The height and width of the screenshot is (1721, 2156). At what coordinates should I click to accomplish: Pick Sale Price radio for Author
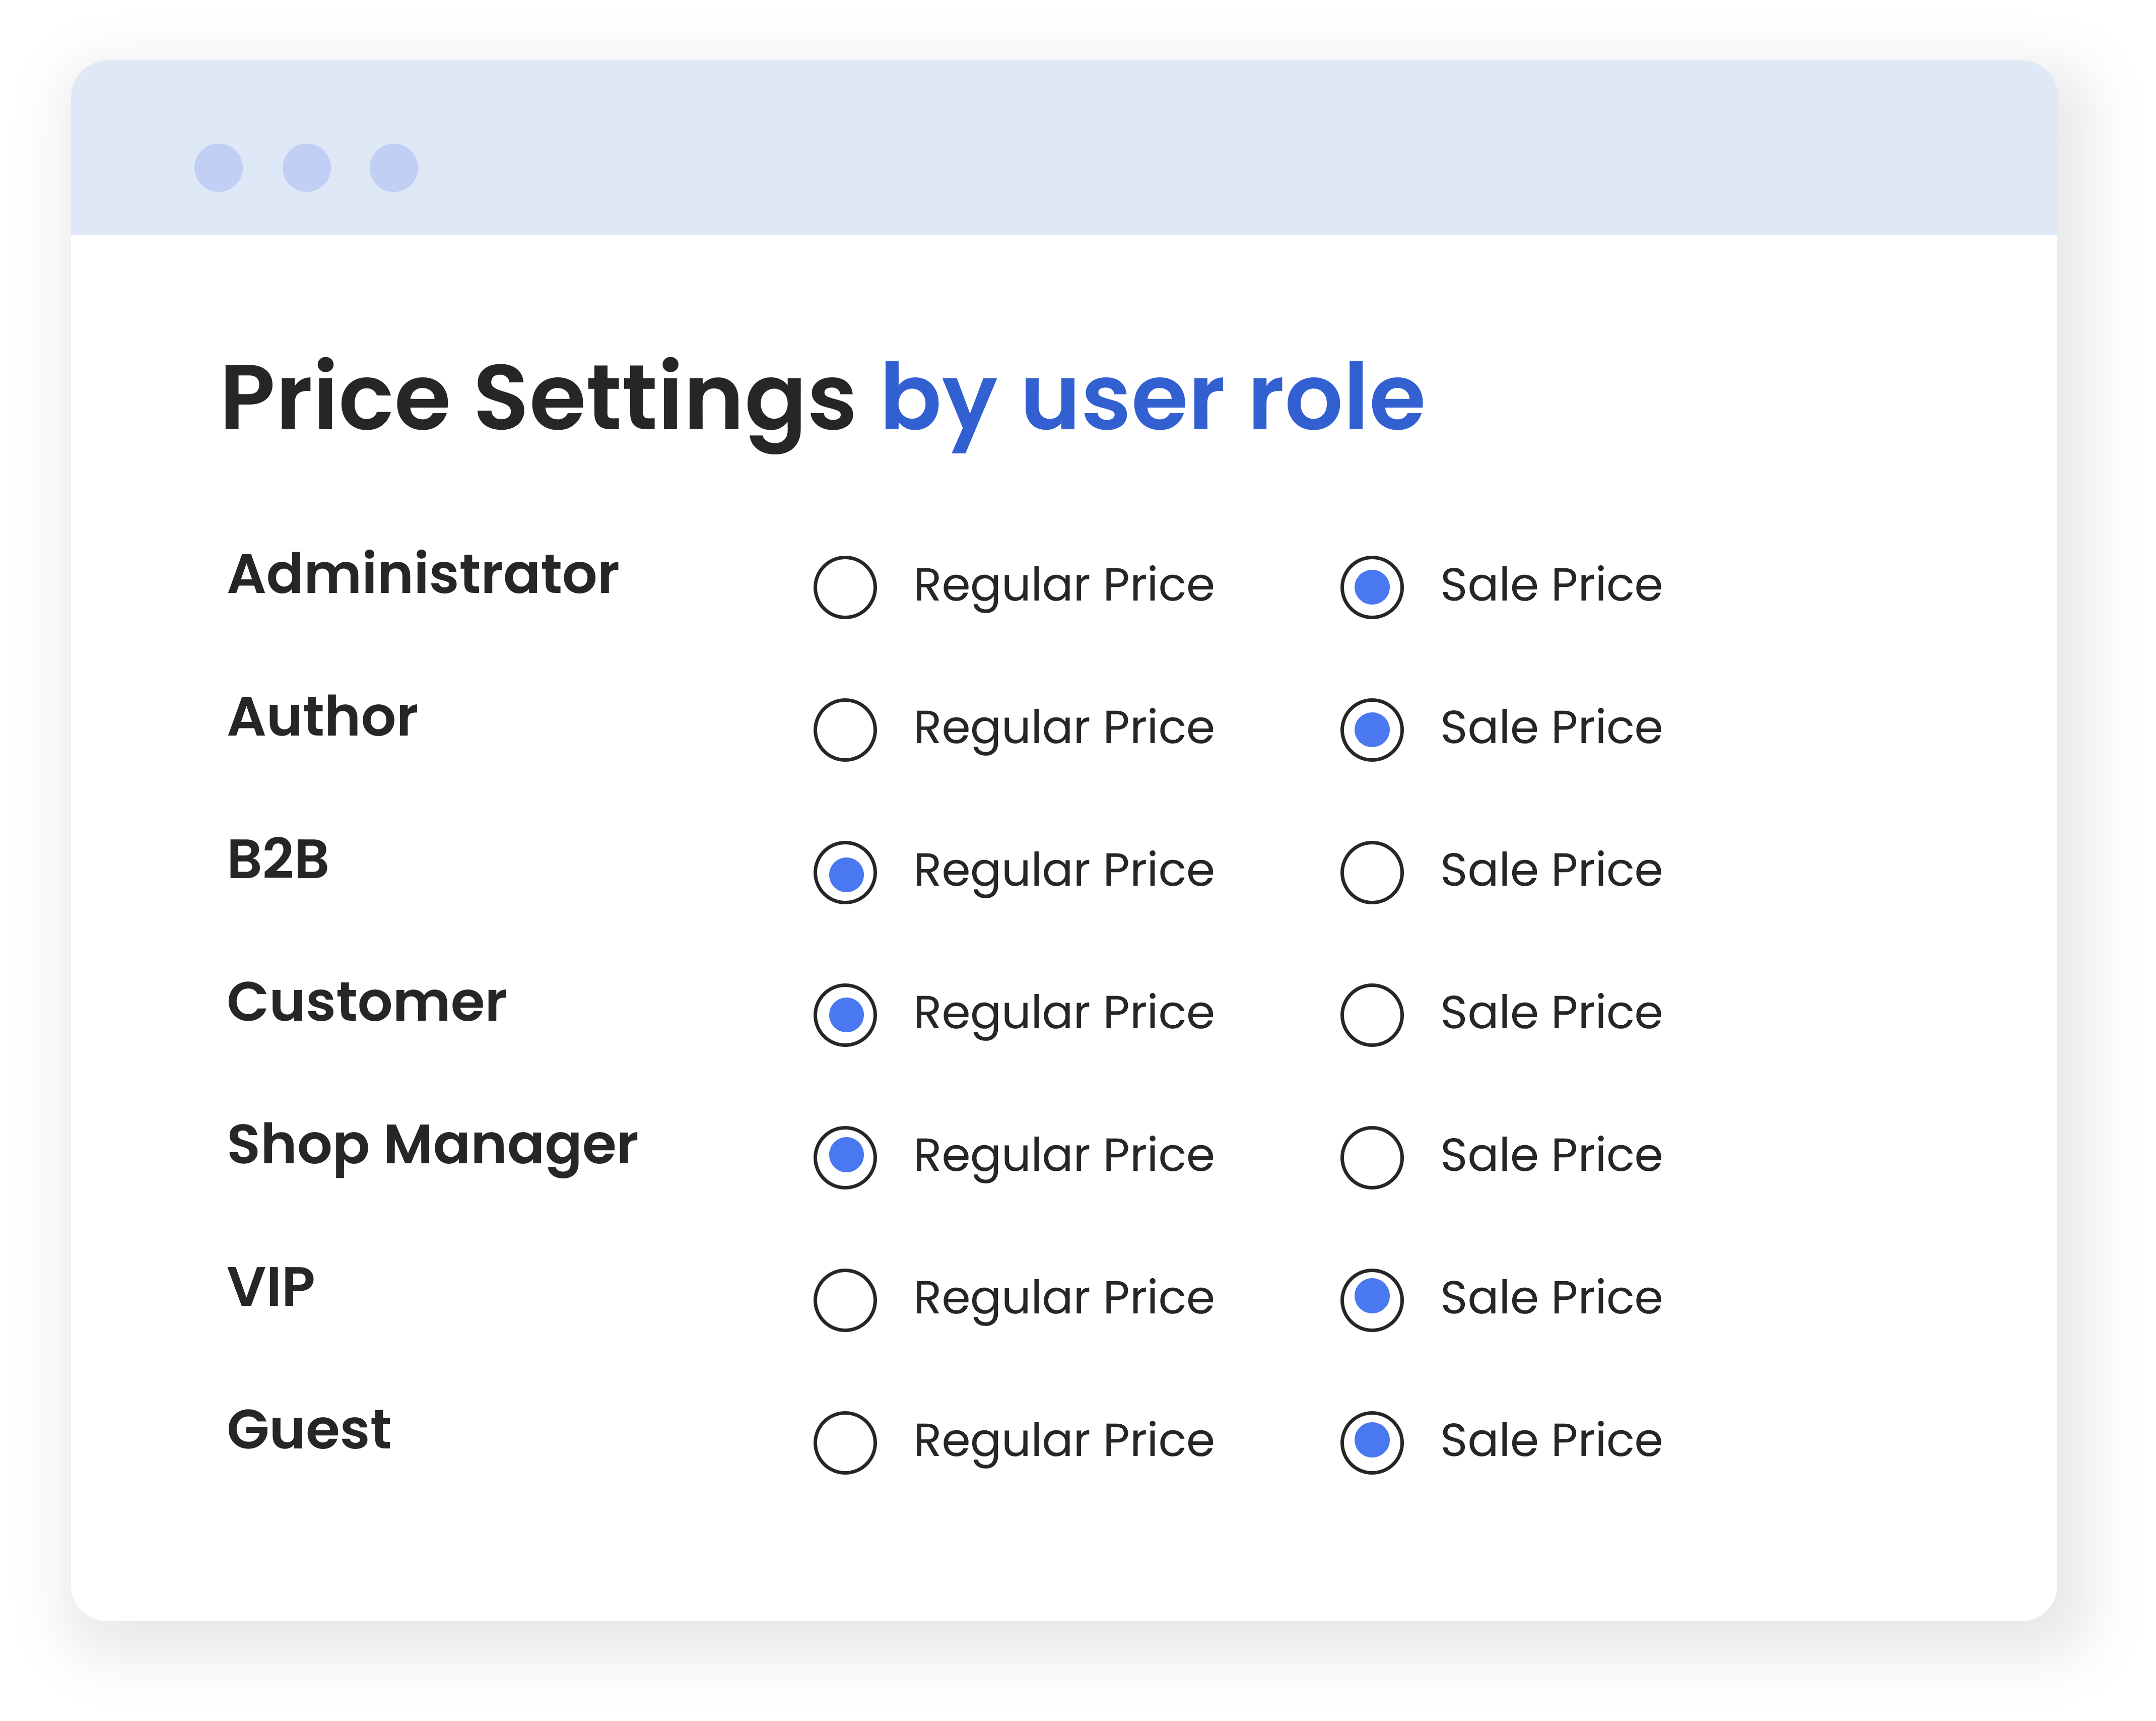click(1371, 729)
